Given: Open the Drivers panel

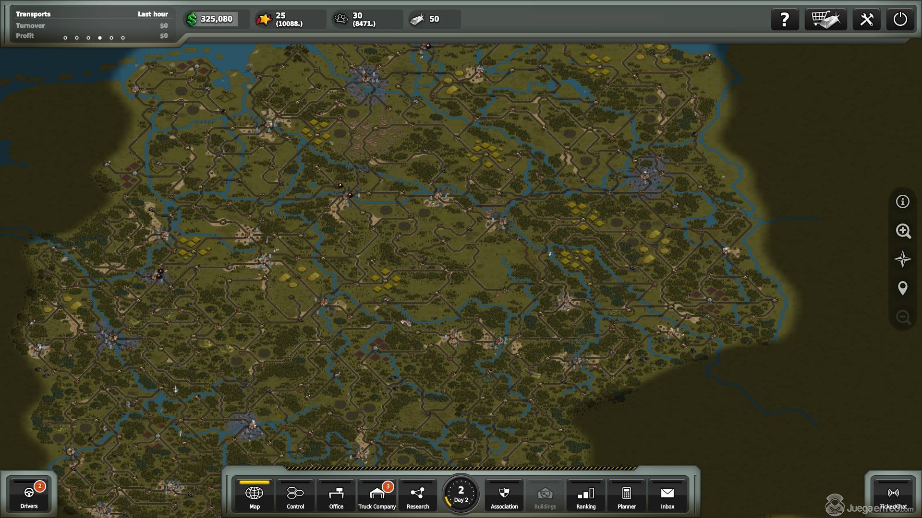Looking at the screenshot, I should pyautogui.click(x=29, y=496).
